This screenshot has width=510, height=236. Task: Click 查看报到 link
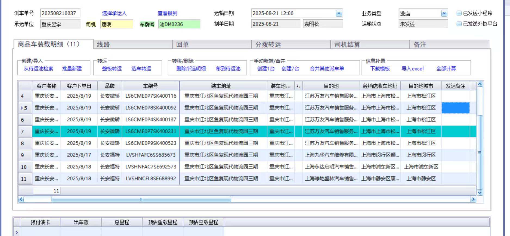click(167, 13)
